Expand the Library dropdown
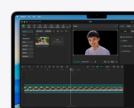 [27, 53]
